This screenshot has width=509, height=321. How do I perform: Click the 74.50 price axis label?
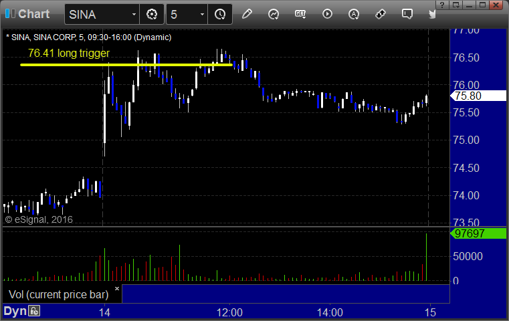(466, 168)
